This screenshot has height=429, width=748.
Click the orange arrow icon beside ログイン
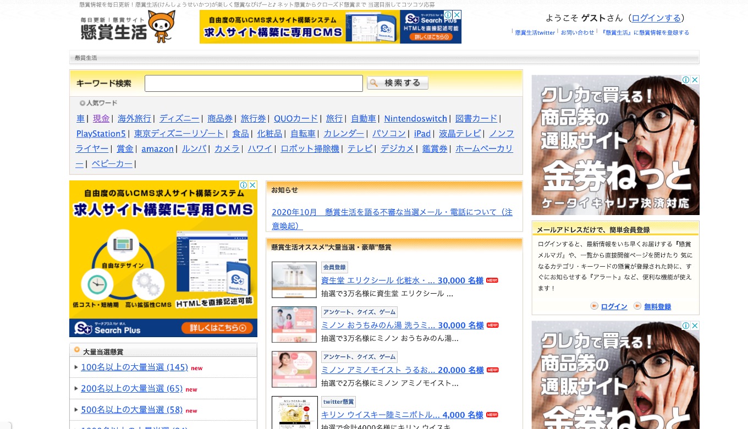tap(594, 306)
